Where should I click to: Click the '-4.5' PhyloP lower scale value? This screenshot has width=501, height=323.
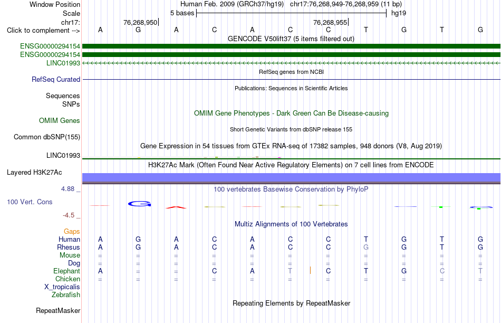point(69,215)
